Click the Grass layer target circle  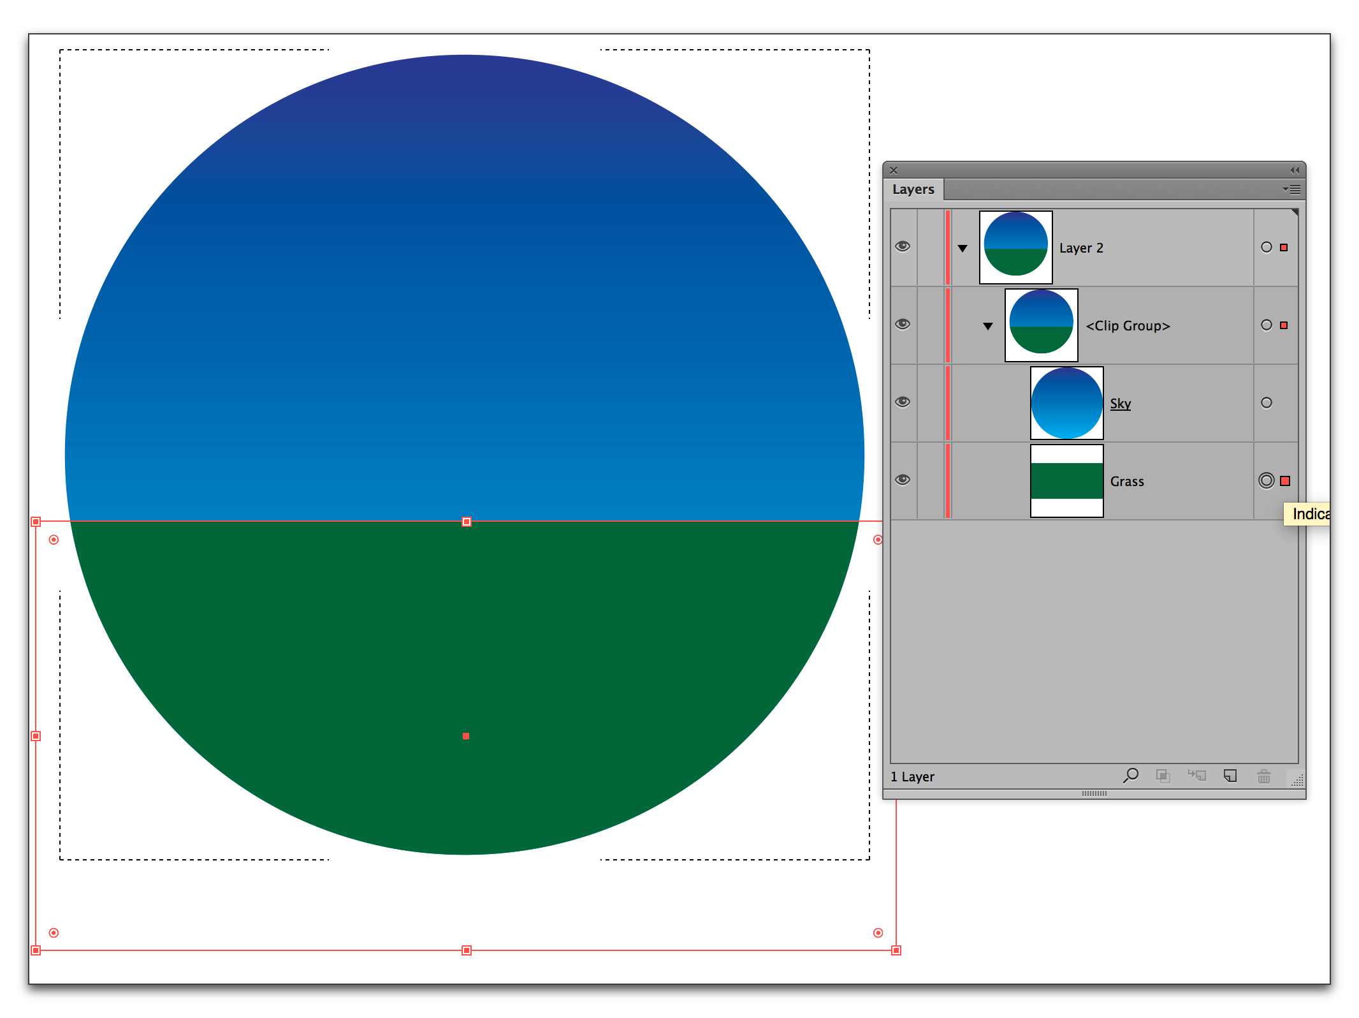click(1266, 480)
